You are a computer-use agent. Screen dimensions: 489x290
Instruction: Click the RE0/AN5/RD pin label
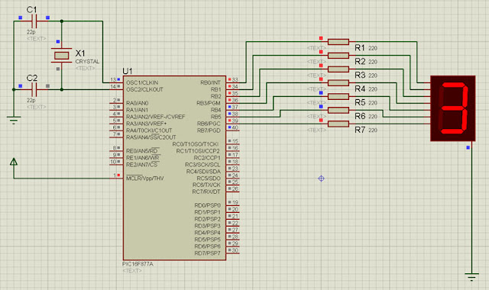[143, 151]
